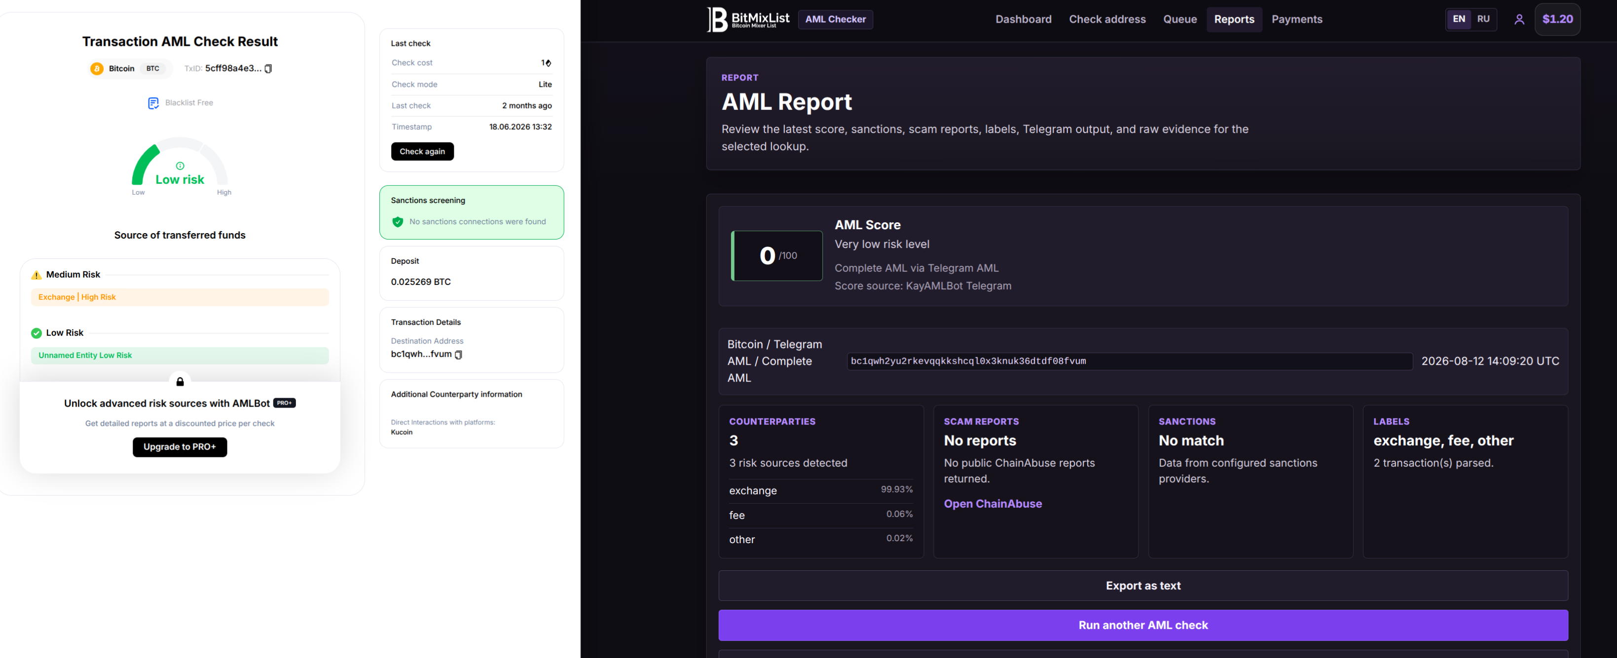Copy the TxID with the copy icon
The height and width of the screenshot is (658, 1617).
(269, 69)
